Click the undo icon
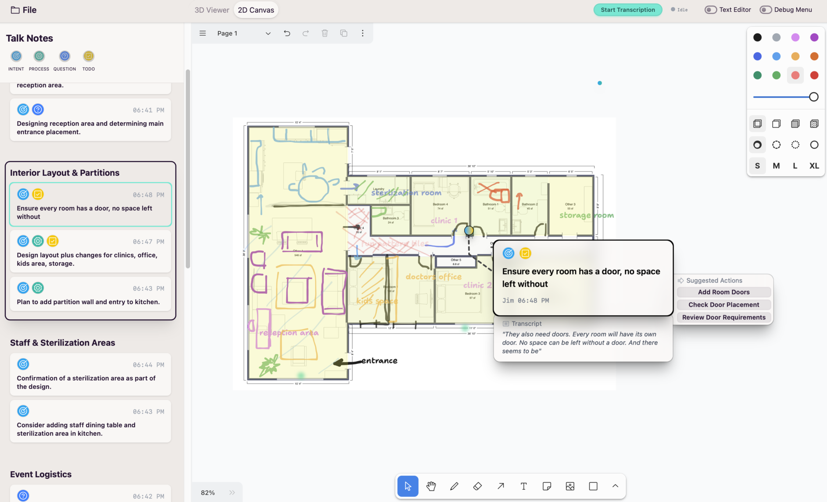The width and height of the screenshot is (827, 502). pos(287,33)
